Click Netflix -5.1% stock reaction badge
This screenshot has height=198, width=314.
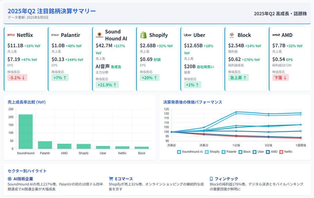click(17, 78)
